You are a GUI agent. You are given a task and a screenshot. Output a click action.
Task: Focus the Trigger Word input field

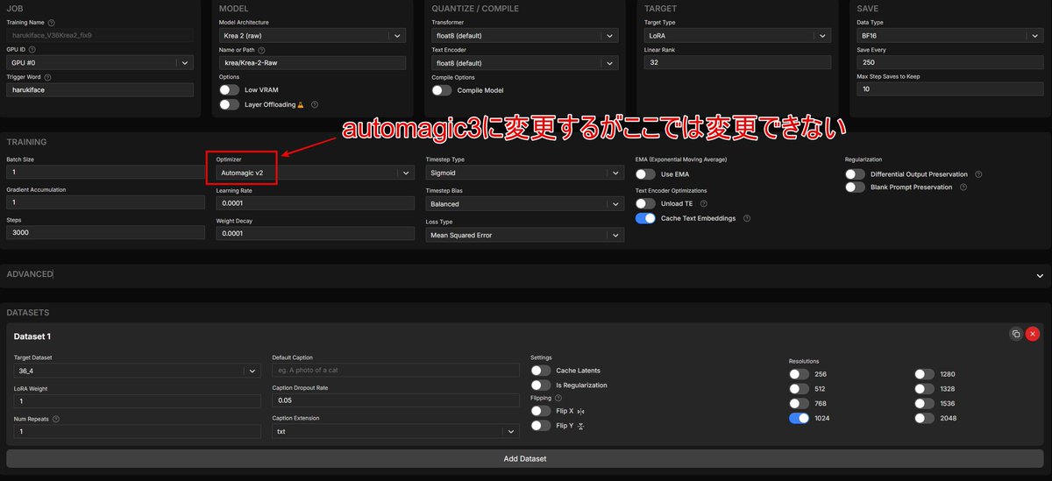tap(100, 89)
